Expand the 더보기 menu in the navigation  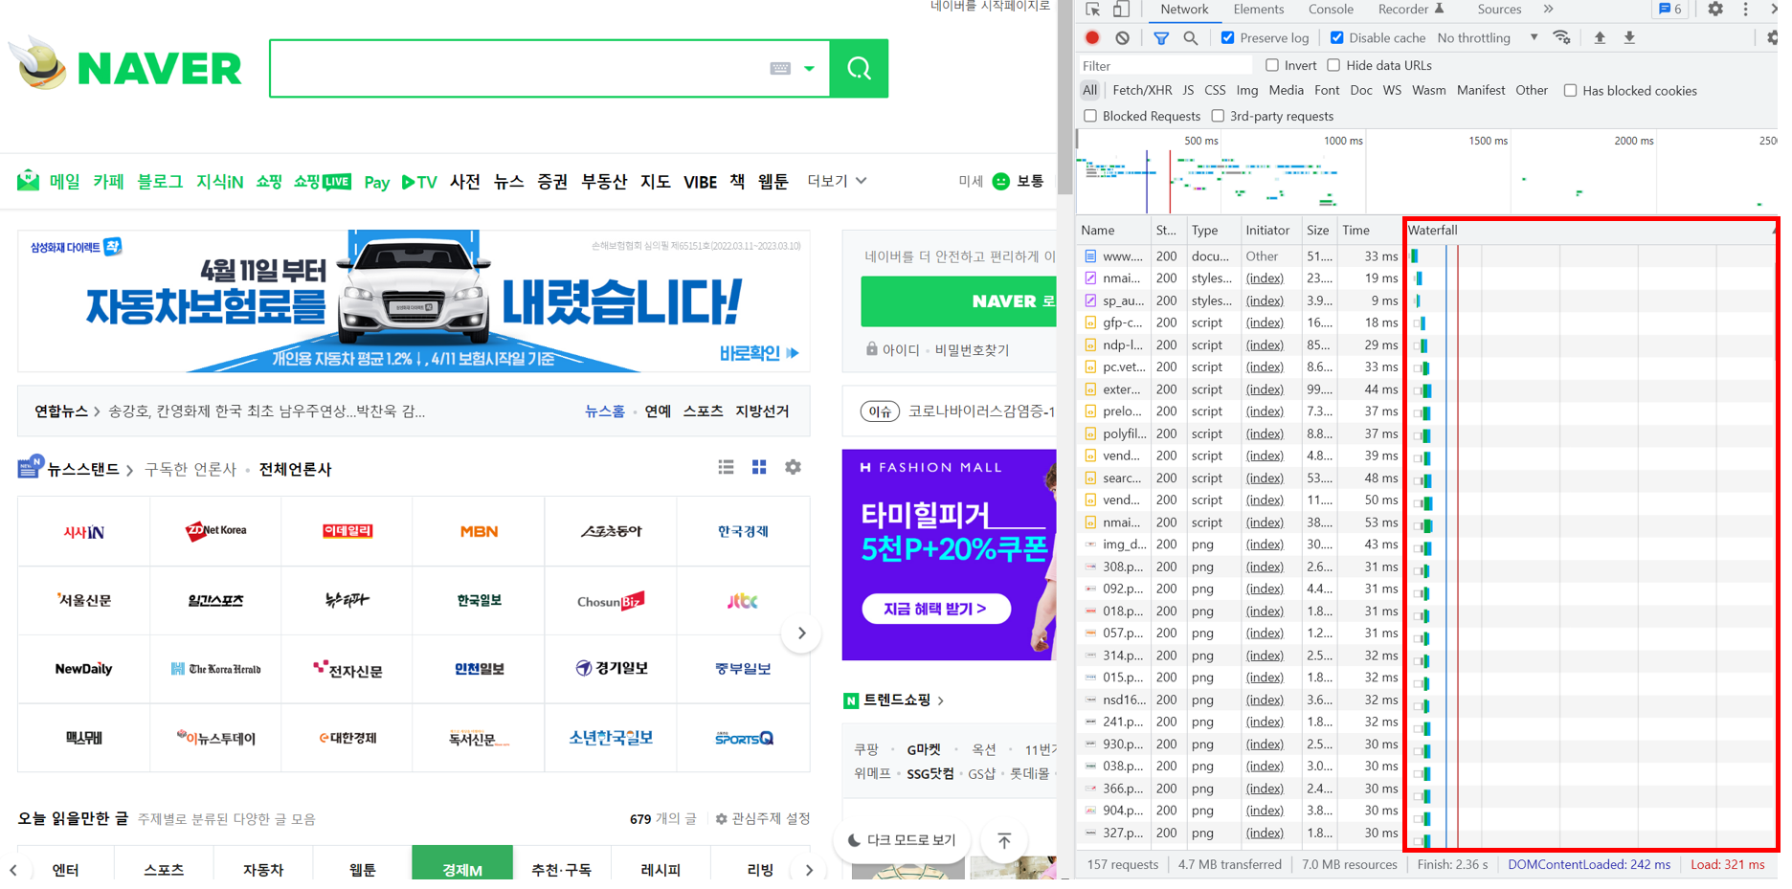[x=837, y=181]
